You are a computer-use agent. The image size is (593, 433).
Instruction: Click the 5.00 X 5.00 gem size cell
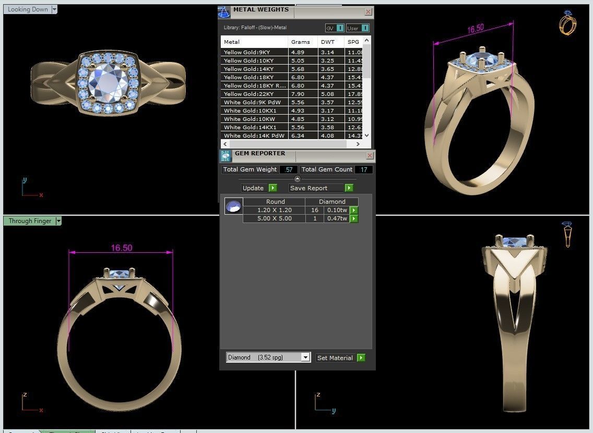coord(274,218)
